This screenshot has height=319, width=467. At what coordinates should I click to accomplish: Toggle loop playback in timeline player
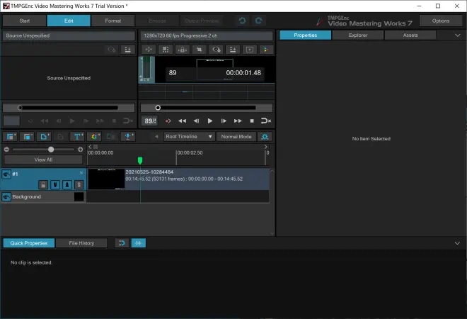(266, 121)
